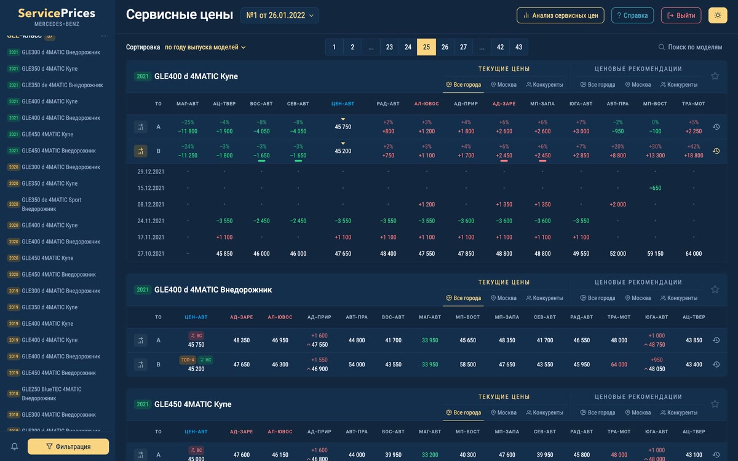The width and height of the screenshot is (738, 461).
Task: Expand price arrow at 47 550 АД-ПРИР, Внедорожник row A
Action: coord(308,345)
